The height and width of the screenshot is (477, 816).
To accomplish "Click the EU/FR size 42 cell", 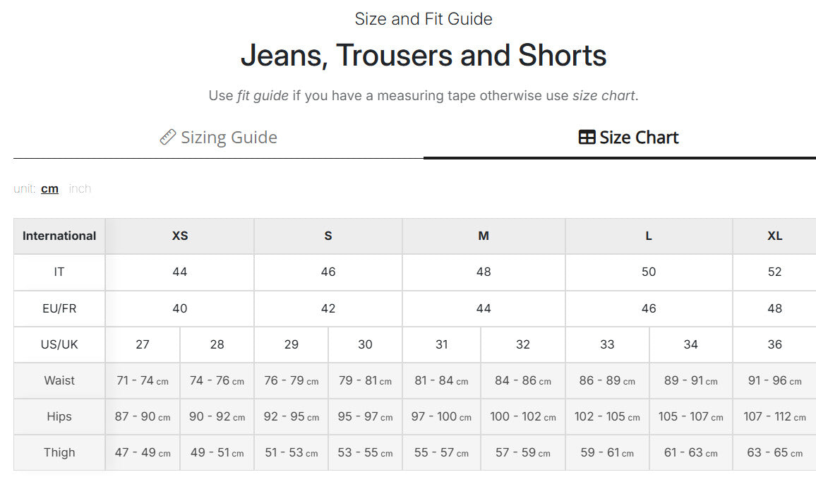I will (x=328, y=308).
